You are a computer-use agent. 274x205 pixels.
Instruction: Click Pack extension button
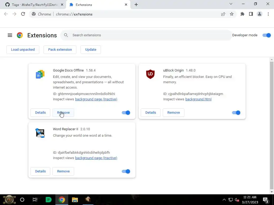pos(60,50)
